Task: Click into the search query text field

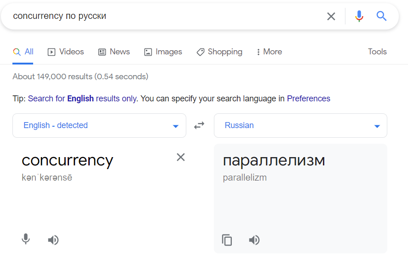Action: coord(161,17)
